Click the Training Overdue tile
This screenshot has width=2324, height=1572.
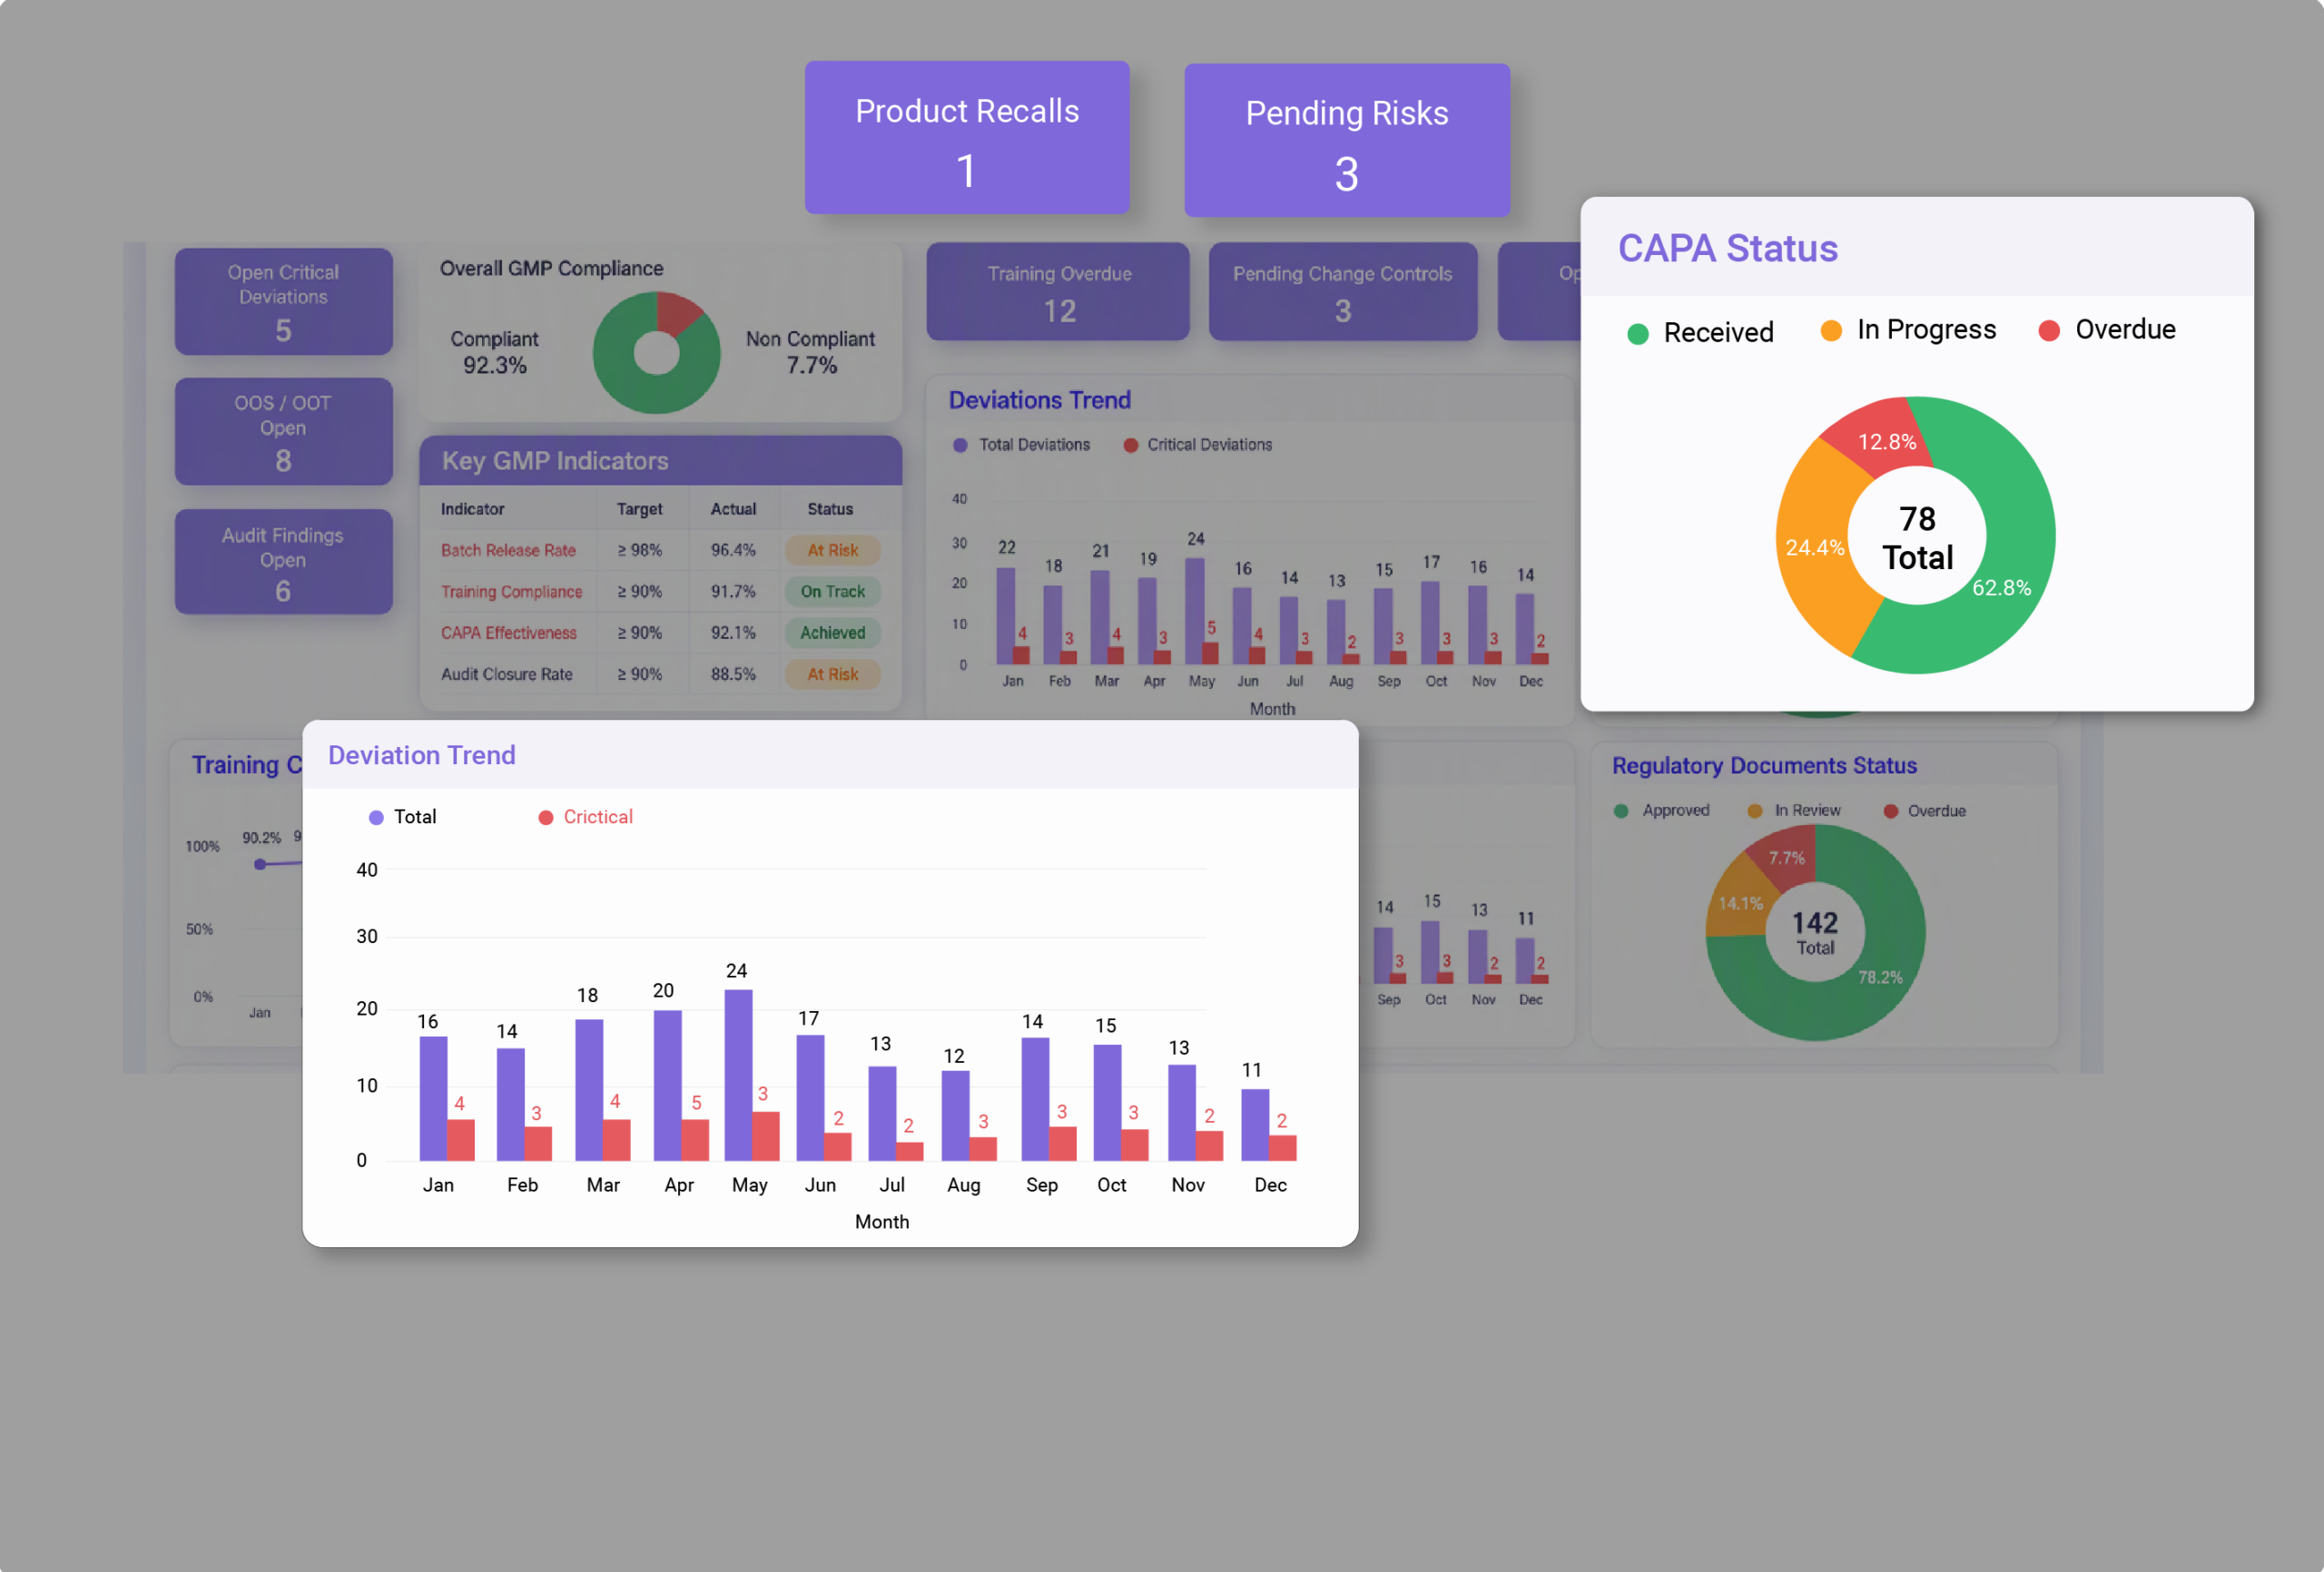tap(1058, 291)
